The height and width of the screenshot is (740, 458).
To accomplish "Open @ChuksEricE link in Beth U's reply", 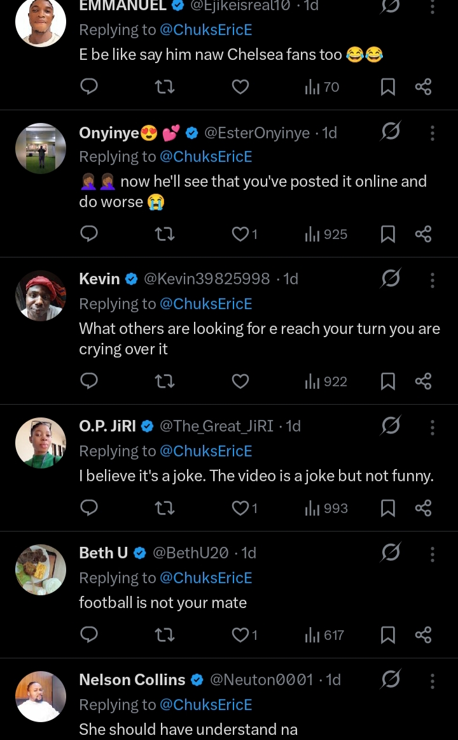I will [x=205, y=578].
